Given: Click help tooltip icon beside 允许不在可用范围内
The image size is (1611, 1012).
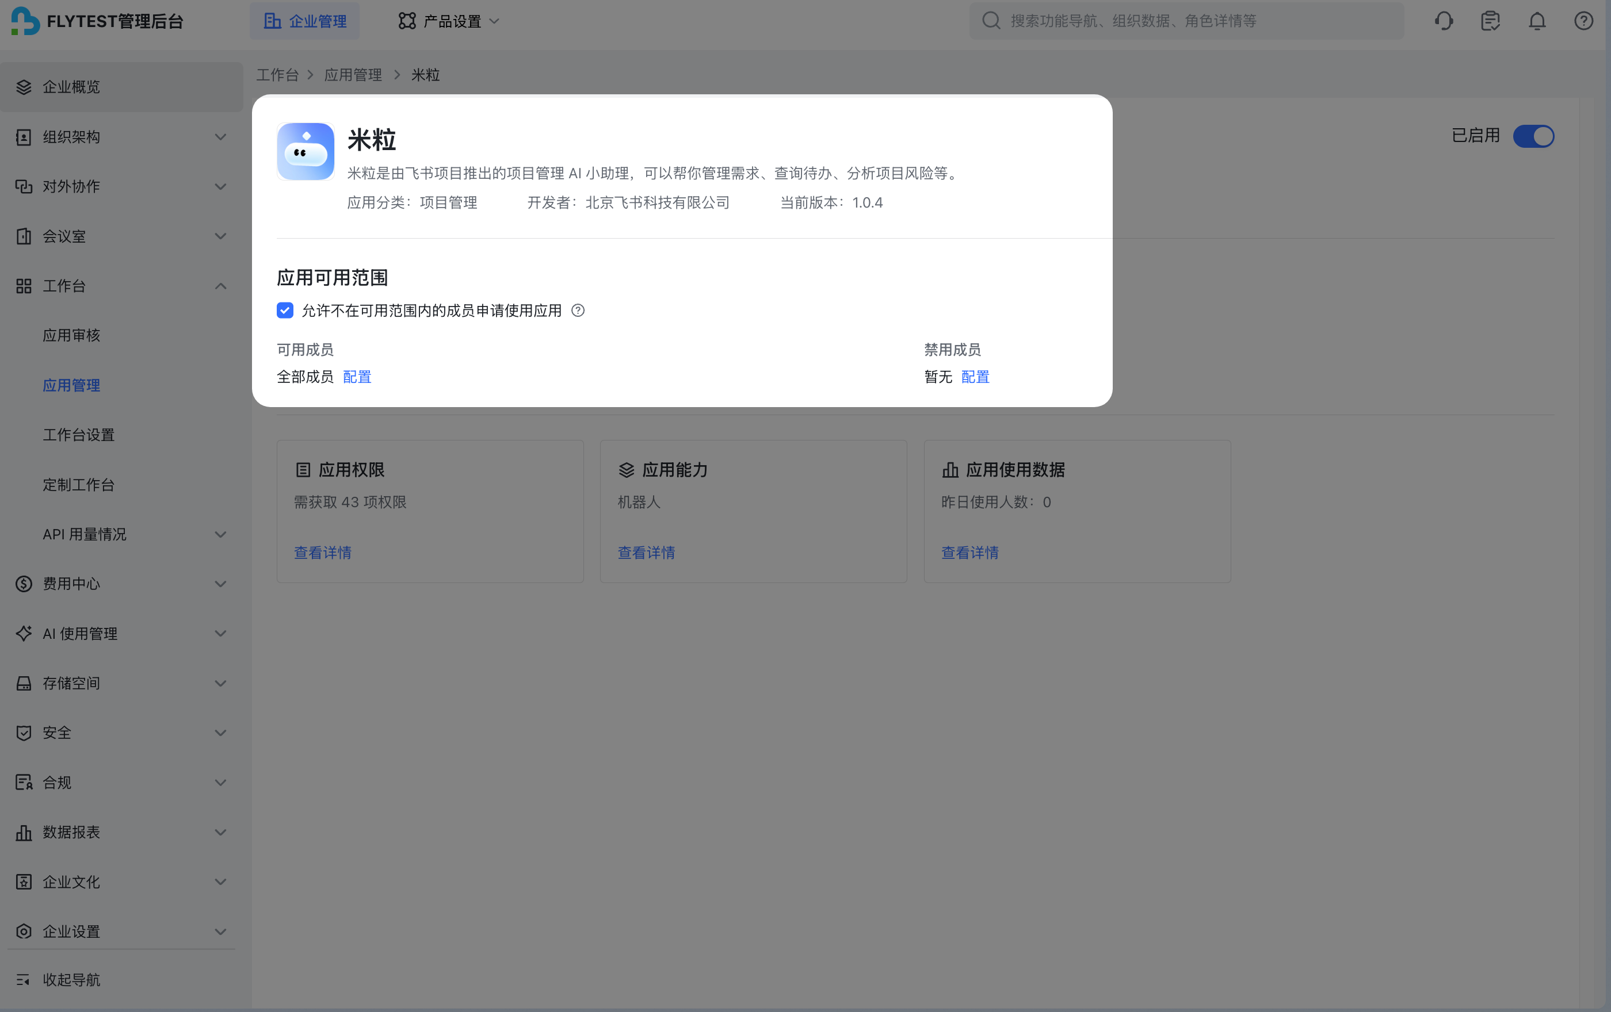Looking at the screenshot, I should click(578, 310).
